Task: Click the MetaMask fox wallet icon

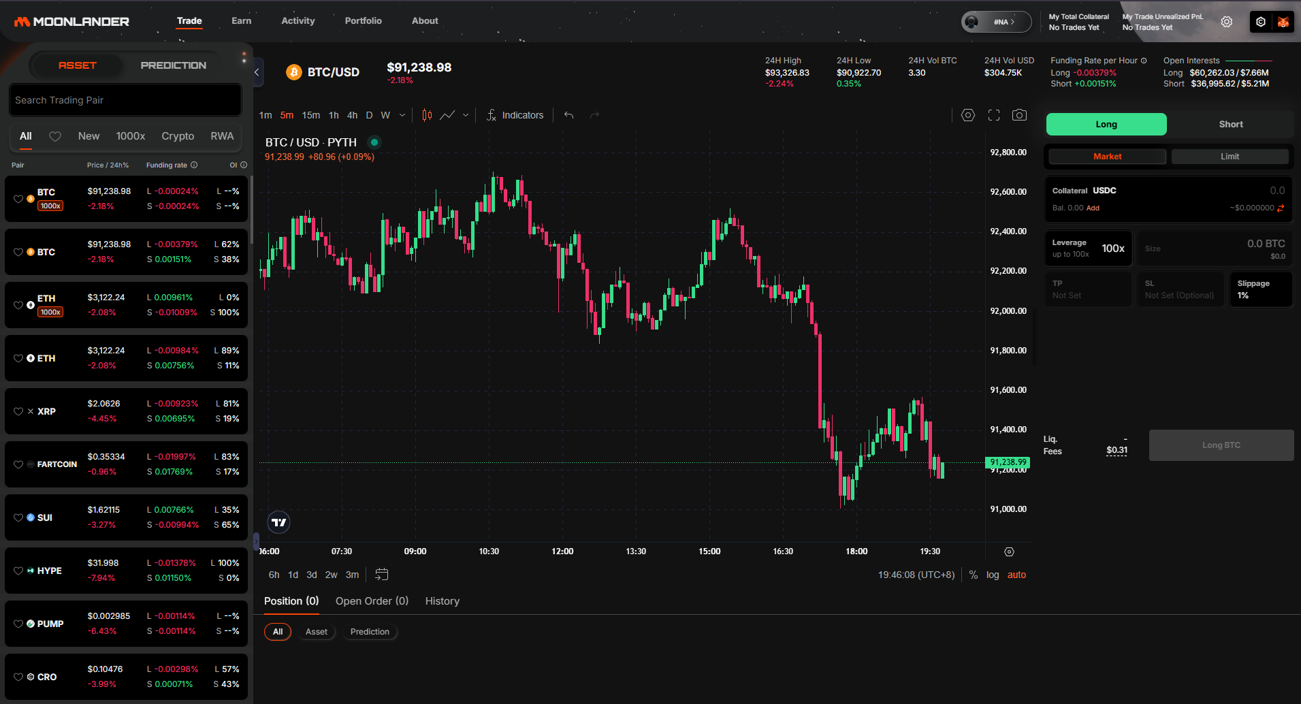Action: point(1283,22)
